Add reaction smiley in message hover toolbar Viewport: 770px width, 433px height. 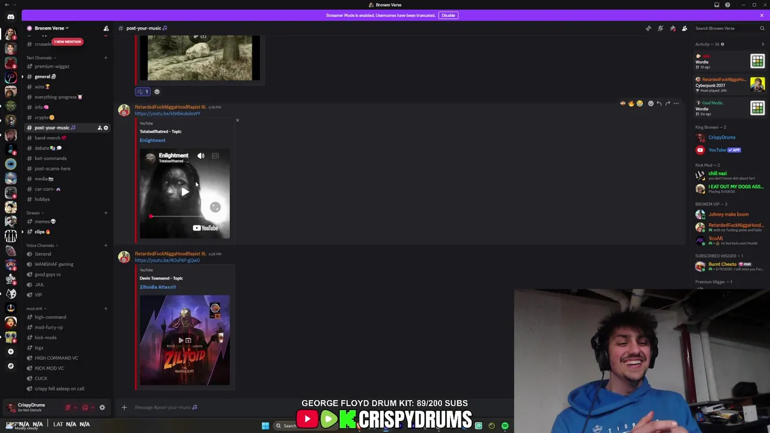point(651,103)
